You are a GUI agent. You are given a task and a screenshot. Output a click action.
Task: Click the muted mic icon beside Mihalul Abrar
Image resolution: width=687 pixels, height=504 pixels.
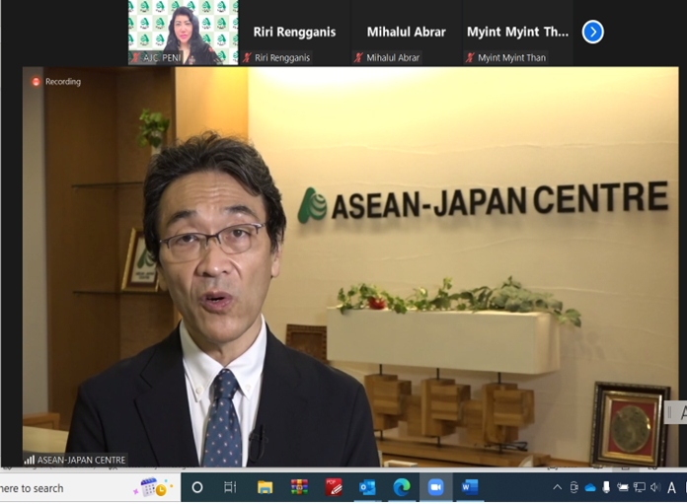point(358,57)
